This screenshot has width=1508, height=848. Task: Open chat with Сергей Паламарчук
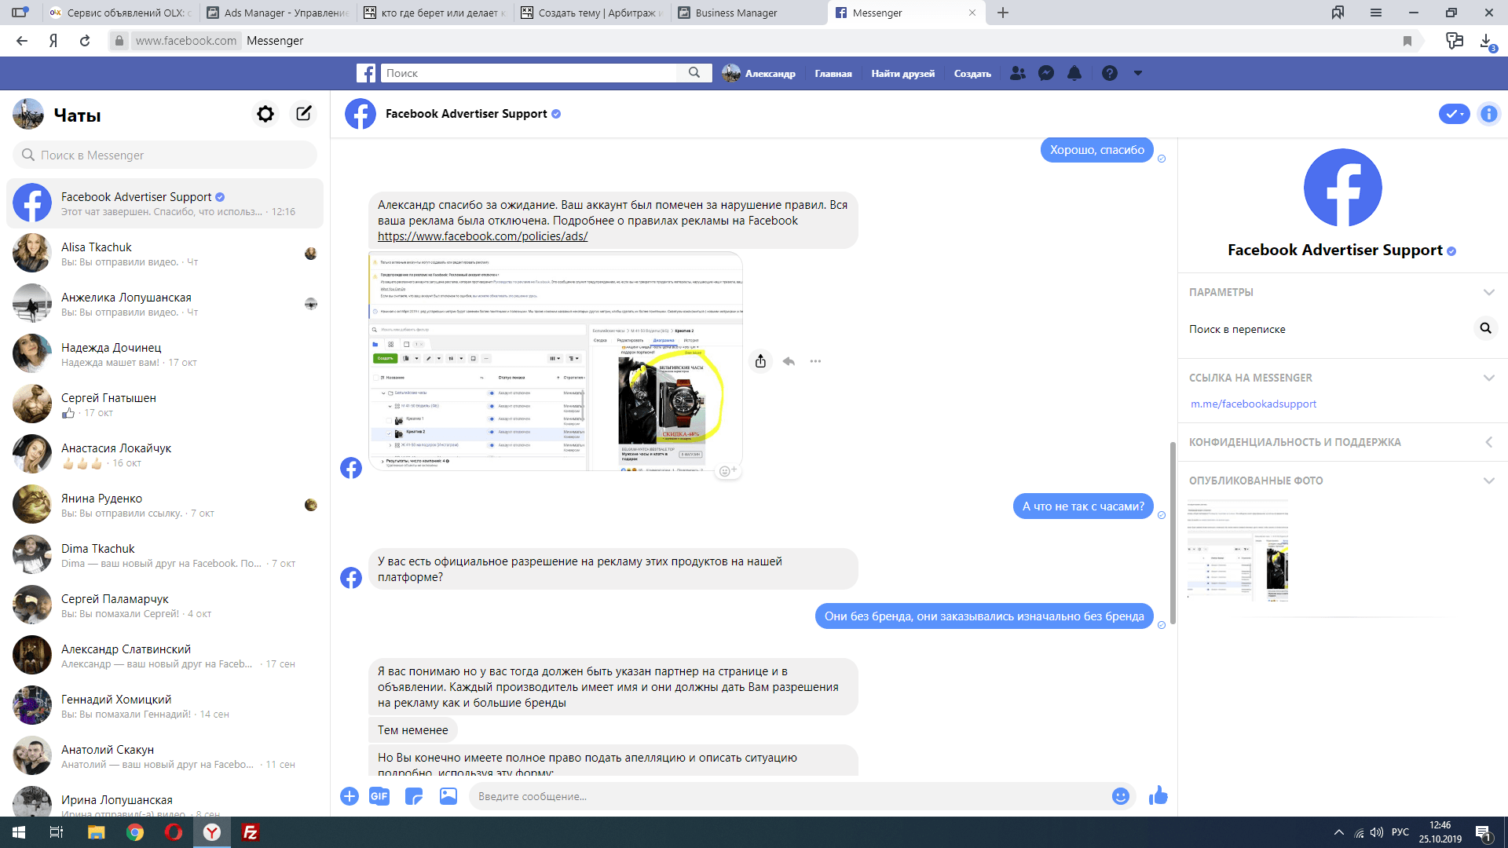165,605
